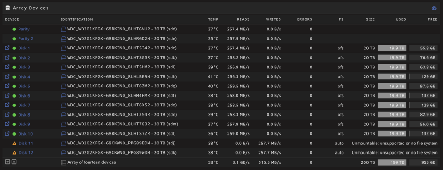Click the Array Devices database icon
The height and width of the screenshot is (170, 443).
click(x=8, y=8)
